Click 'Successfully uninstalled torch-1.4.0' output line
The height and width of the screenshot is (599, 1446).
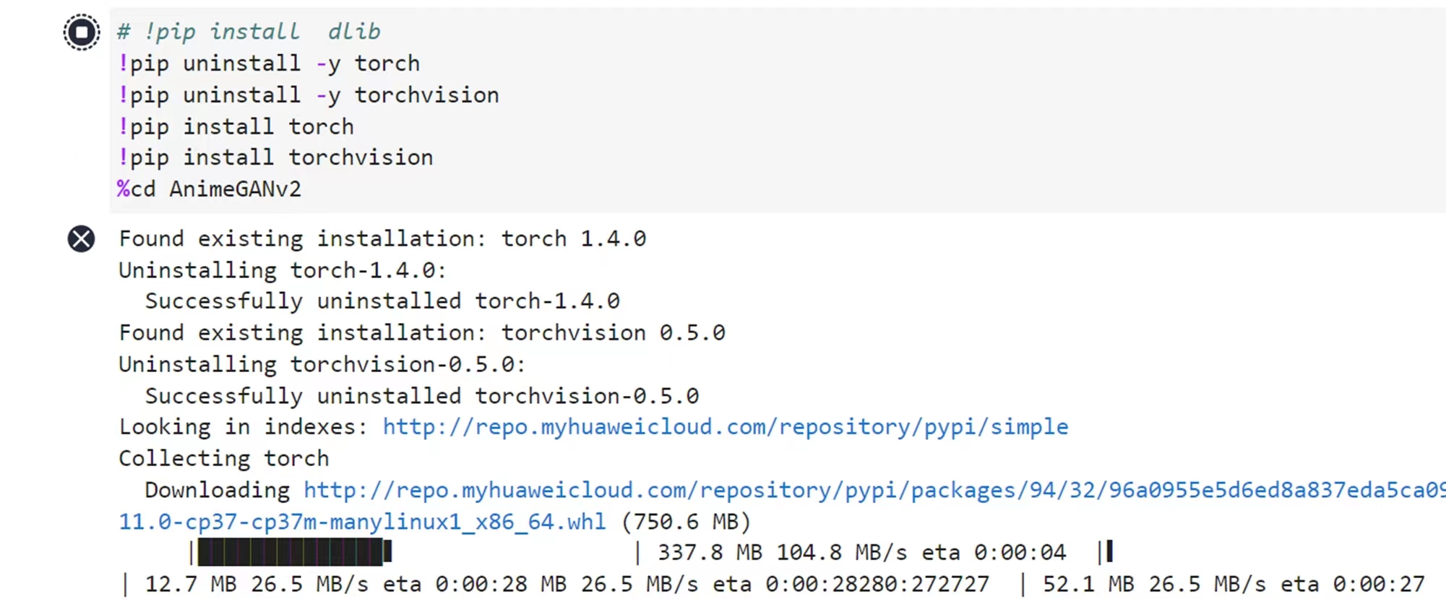[382, 301]
